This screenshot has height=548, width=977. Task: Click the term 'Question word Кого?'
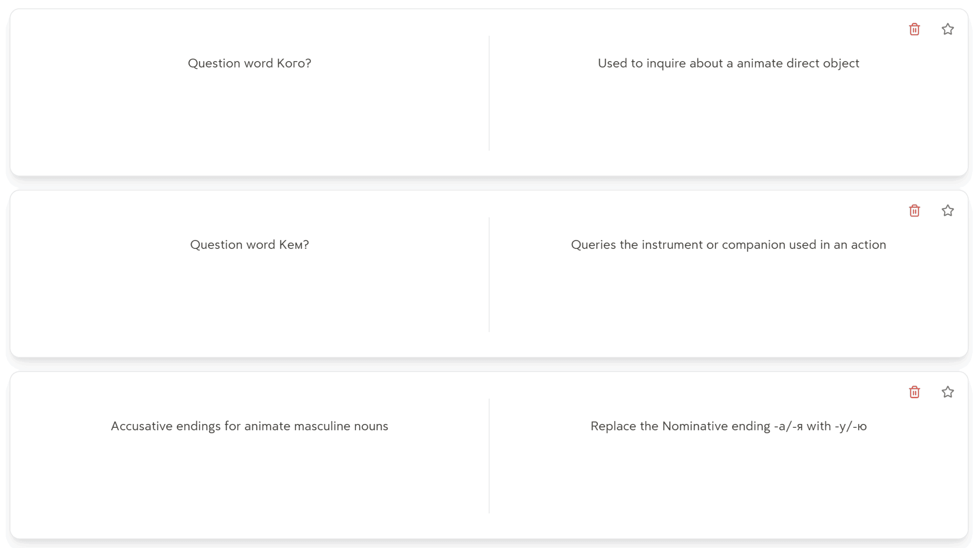(249, 63)
